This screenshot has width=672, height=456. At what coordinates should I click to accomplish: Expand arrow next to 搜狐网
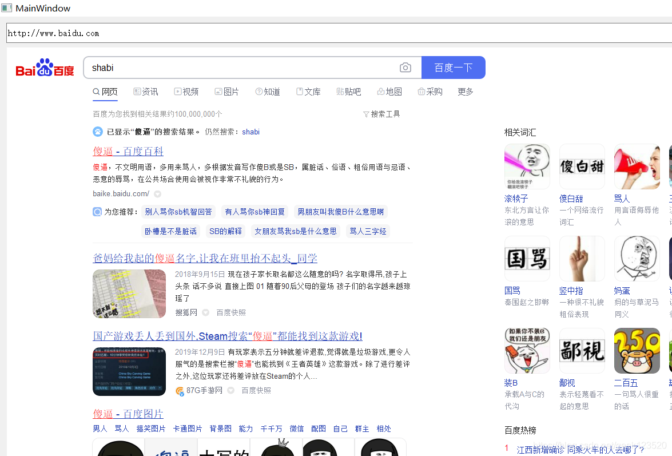coord(206,313)
